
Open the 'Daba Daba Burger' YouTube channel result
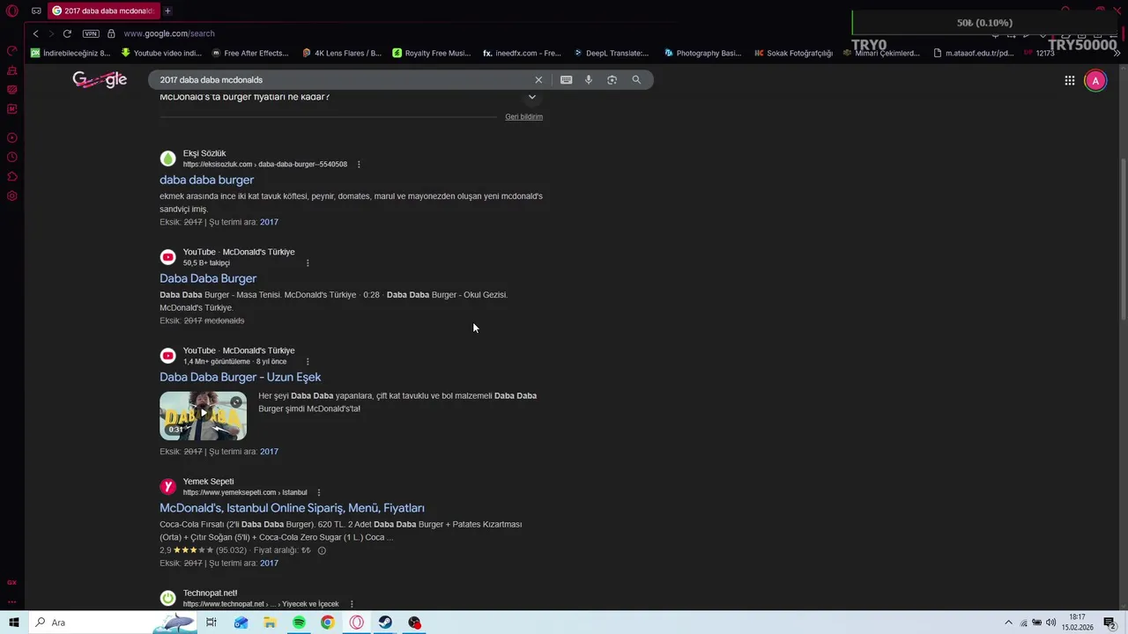pos(208,278)
